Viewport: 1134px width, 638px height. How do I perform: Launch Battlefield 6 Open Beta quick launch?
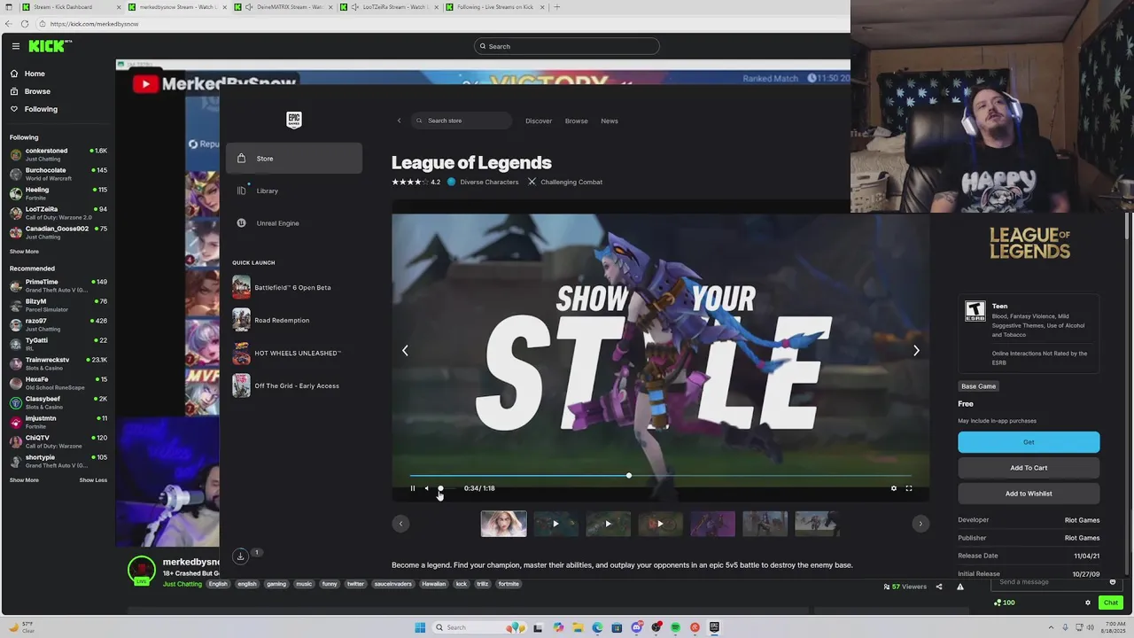294,287
